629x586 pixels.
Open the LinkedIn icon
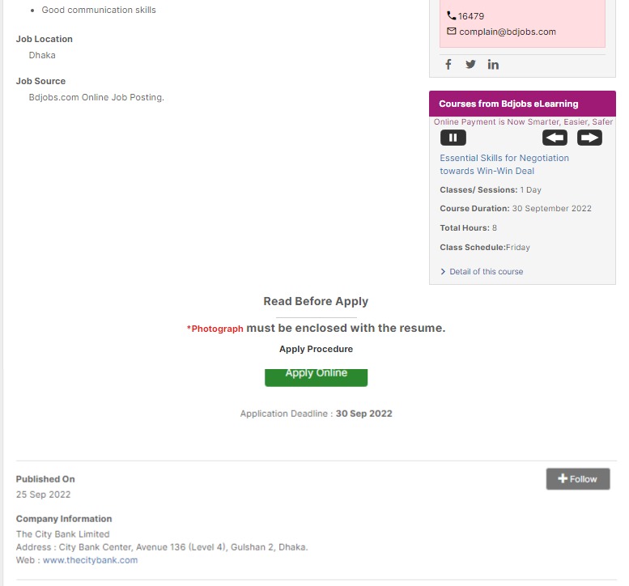click(x=493, y=64)
